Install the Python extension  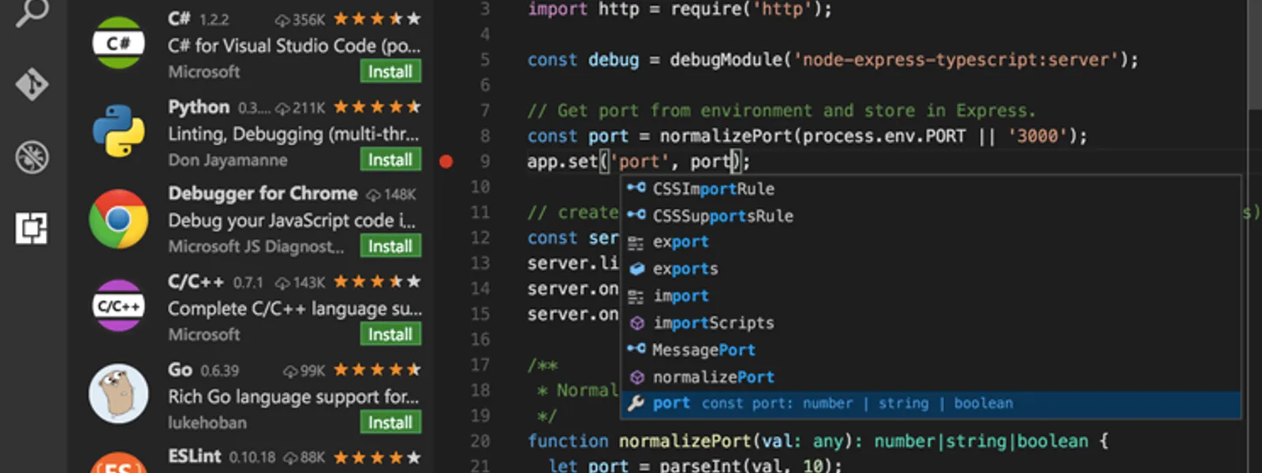tap(390, 160)
